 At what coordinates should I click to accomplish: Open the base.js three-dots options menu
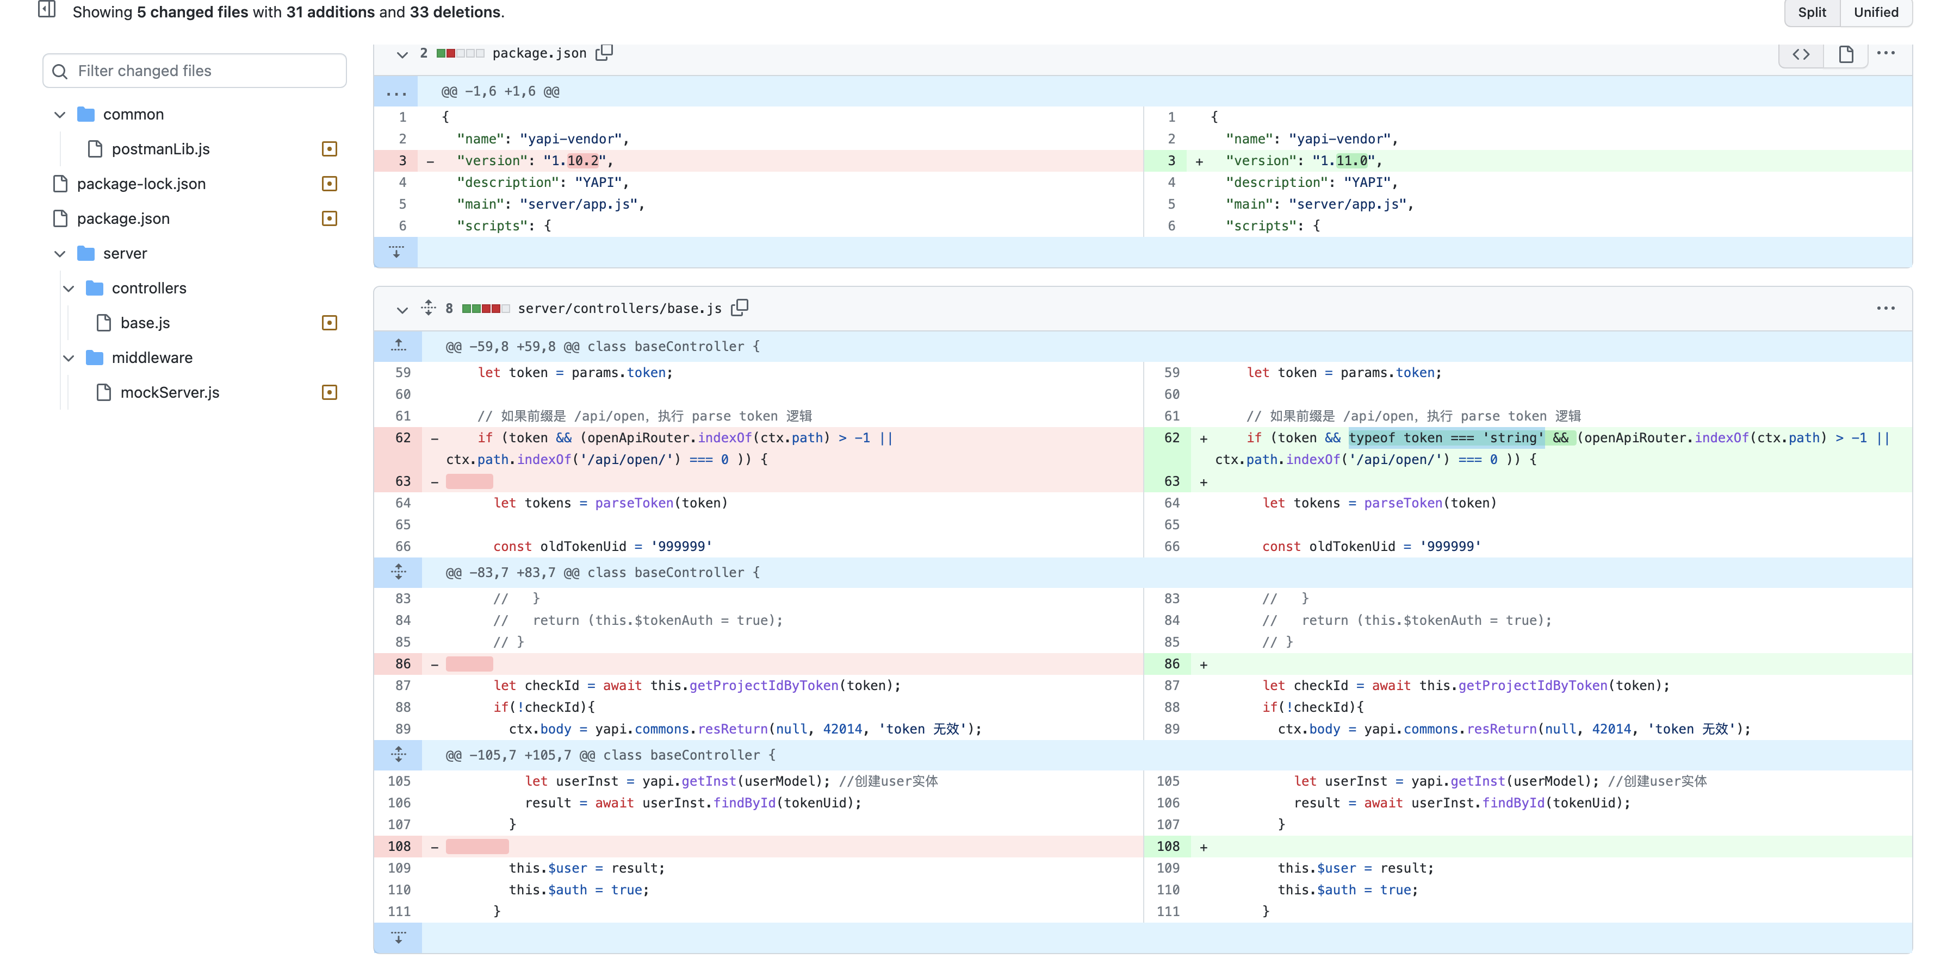(1886, 309)
